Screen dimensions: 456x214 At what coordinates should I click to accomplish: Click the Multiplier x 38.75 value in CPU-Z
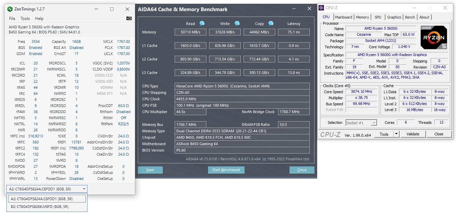pyautogui.click(x=361, y=98)
